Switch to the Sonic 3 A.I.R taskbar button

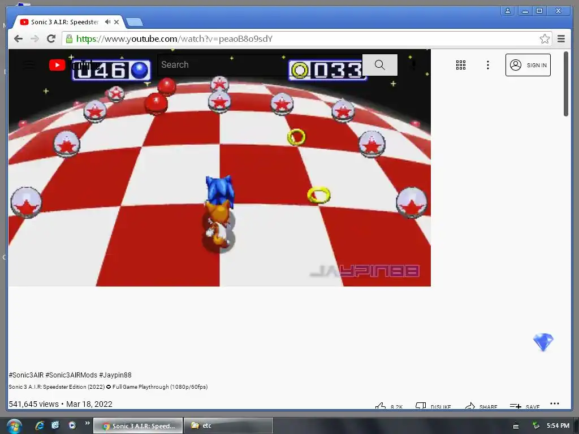pyautogui.click(x=138, y=426)
